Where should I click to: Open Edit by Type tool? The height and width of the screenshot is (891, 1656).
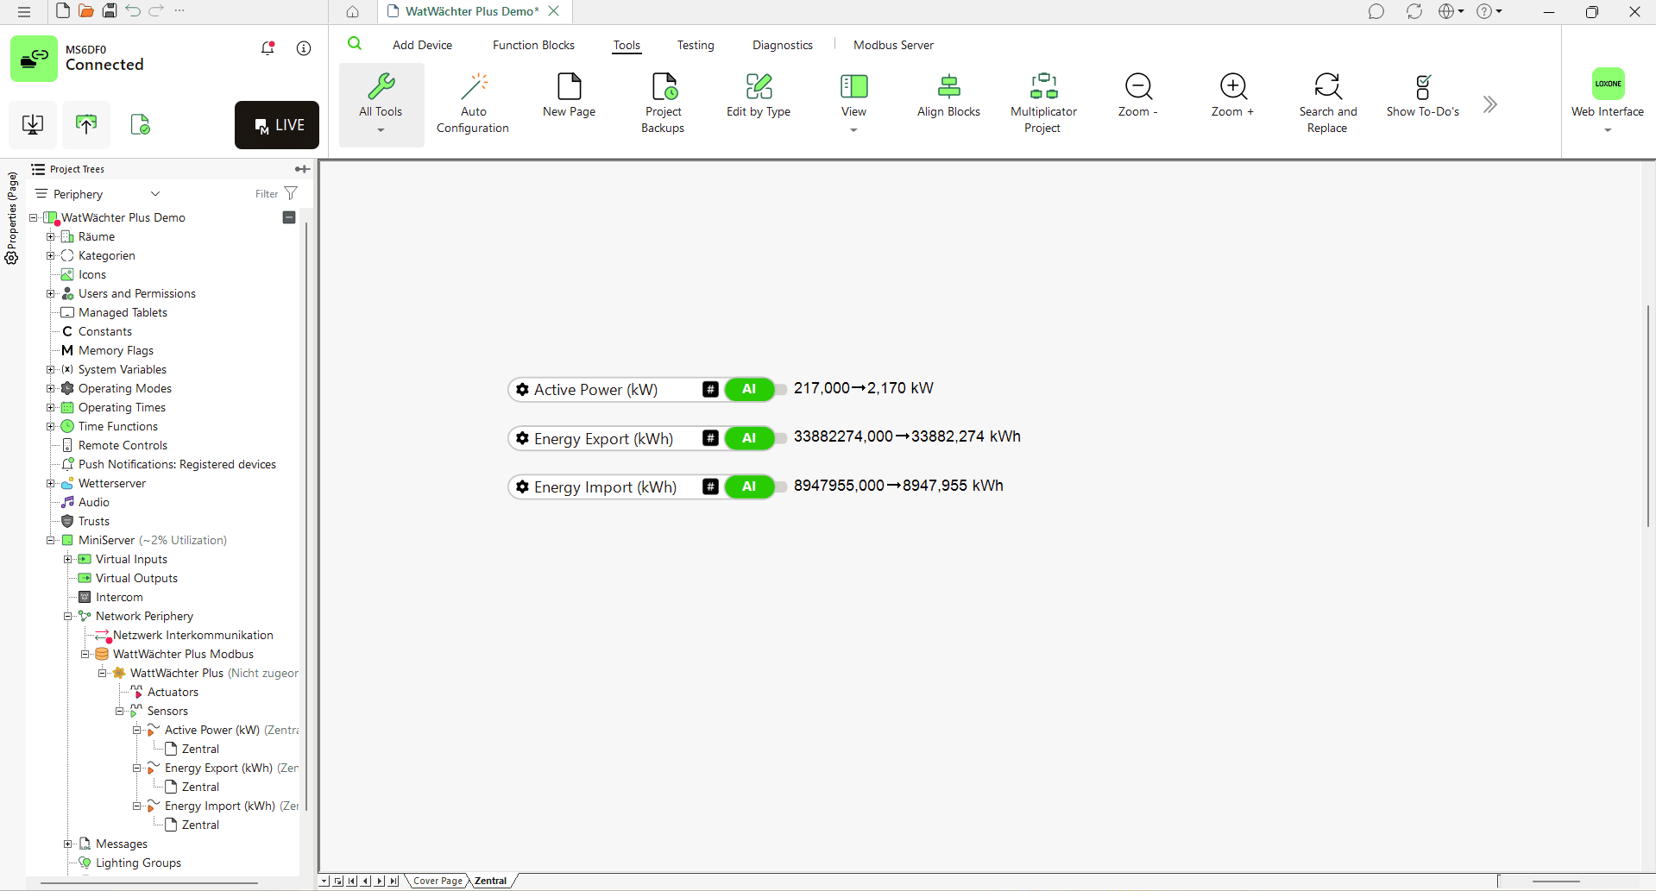(x=759, y=95)
